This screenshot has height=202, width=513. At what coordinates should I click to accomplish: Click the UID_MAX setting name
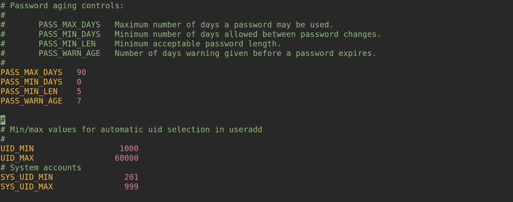[x=17, y=158]
